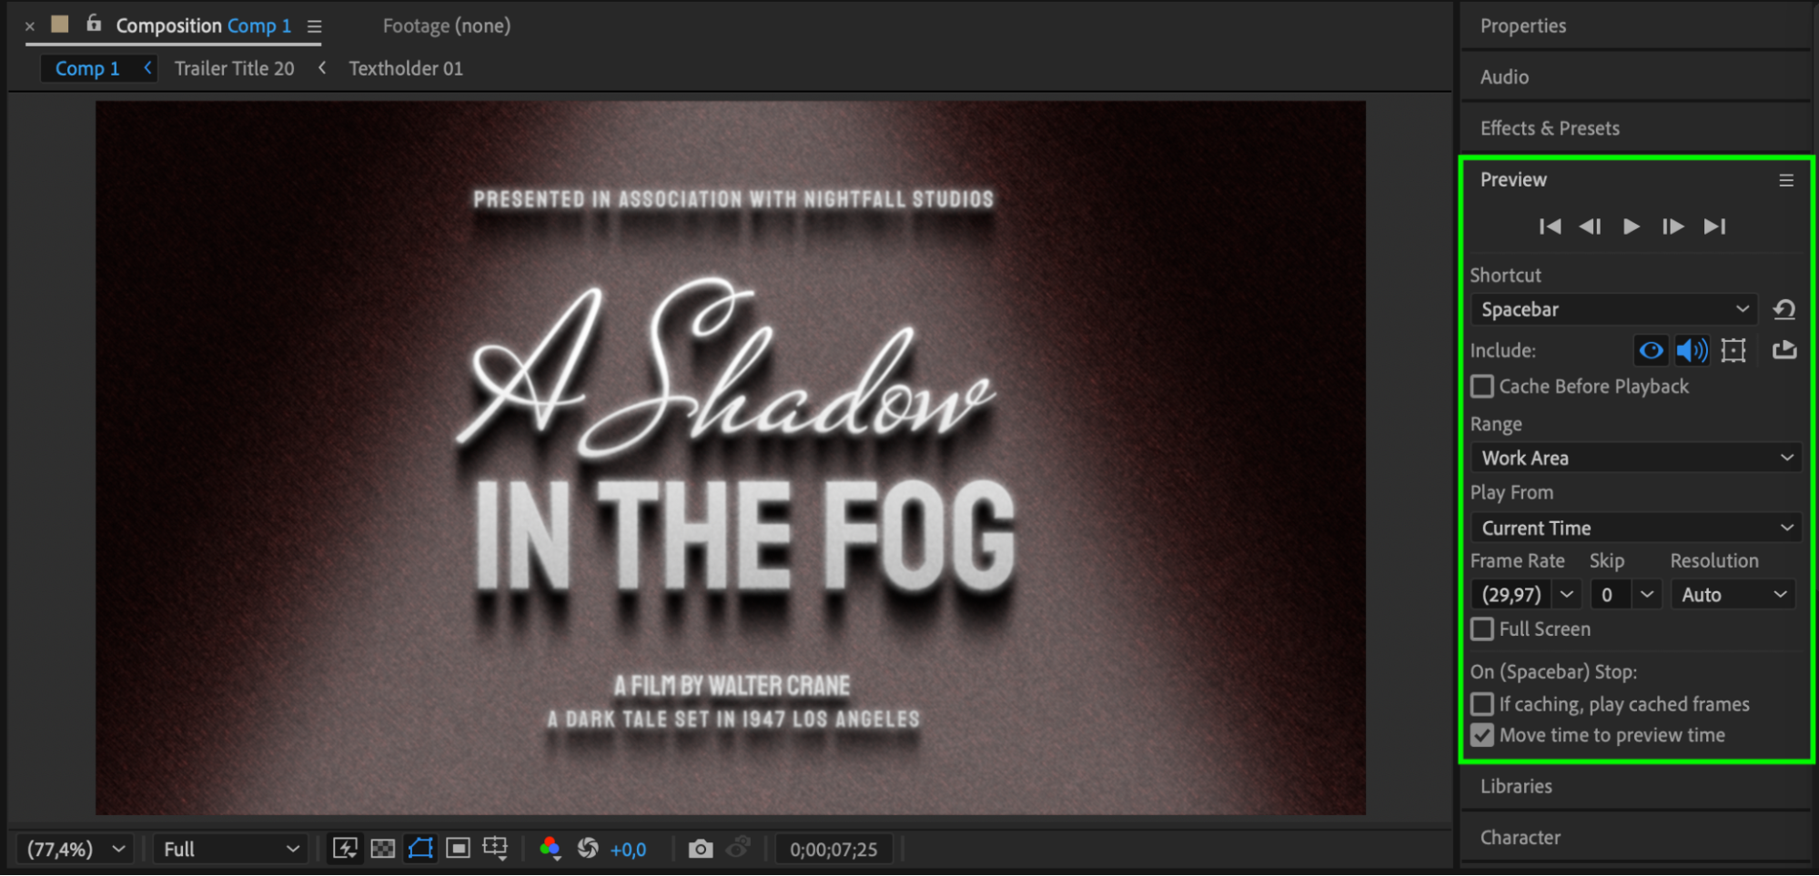This screenshot has height=876, width=1819.
Task: Step to the previous frame
Action: pyautogui.click(x=1590, y=227)
